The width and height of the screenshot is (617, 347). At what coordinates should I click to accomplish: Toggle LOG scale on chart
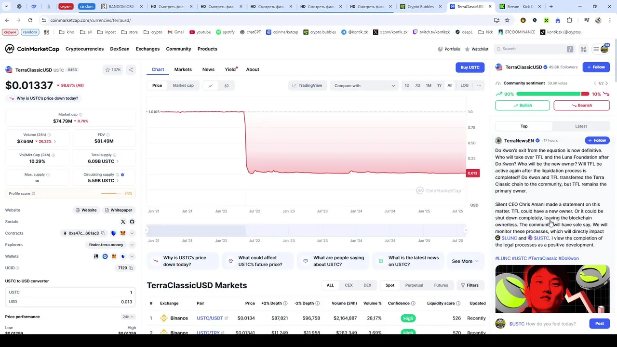coord(464,85)
